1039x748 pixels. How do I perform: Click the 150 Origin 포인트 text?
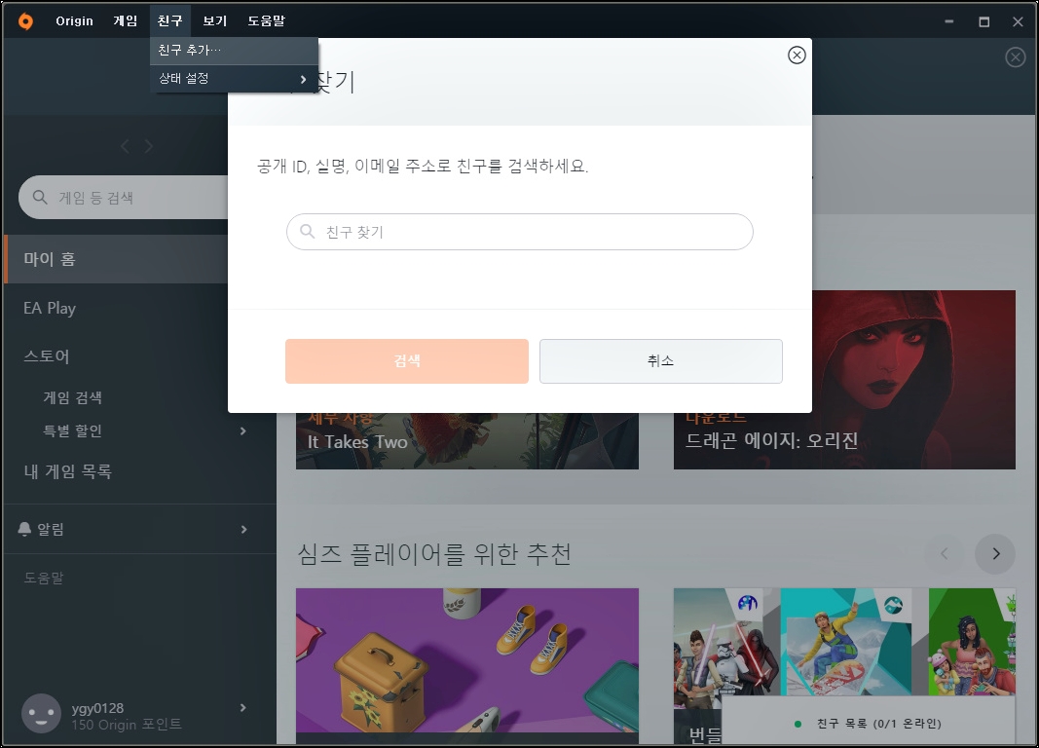point(127,725)
